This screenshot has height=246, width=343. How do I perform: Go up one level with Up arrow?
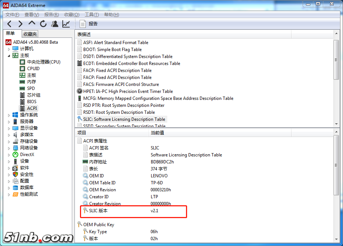tap(32, 24)
